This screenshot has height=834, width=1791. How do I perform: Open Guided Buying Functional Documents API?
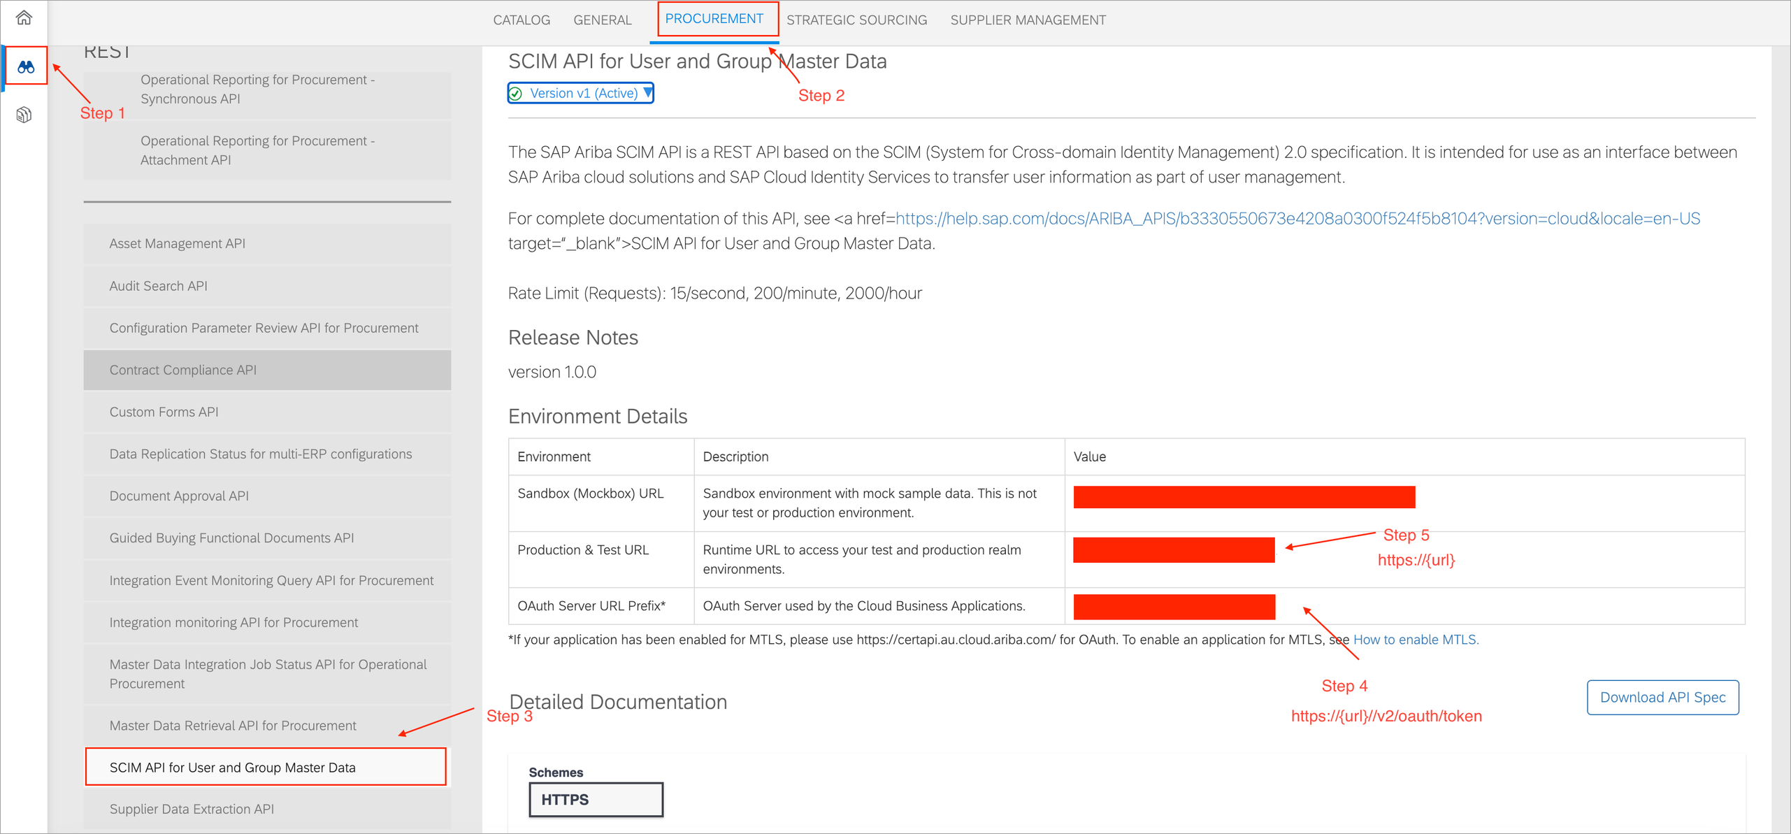point(267,538)
